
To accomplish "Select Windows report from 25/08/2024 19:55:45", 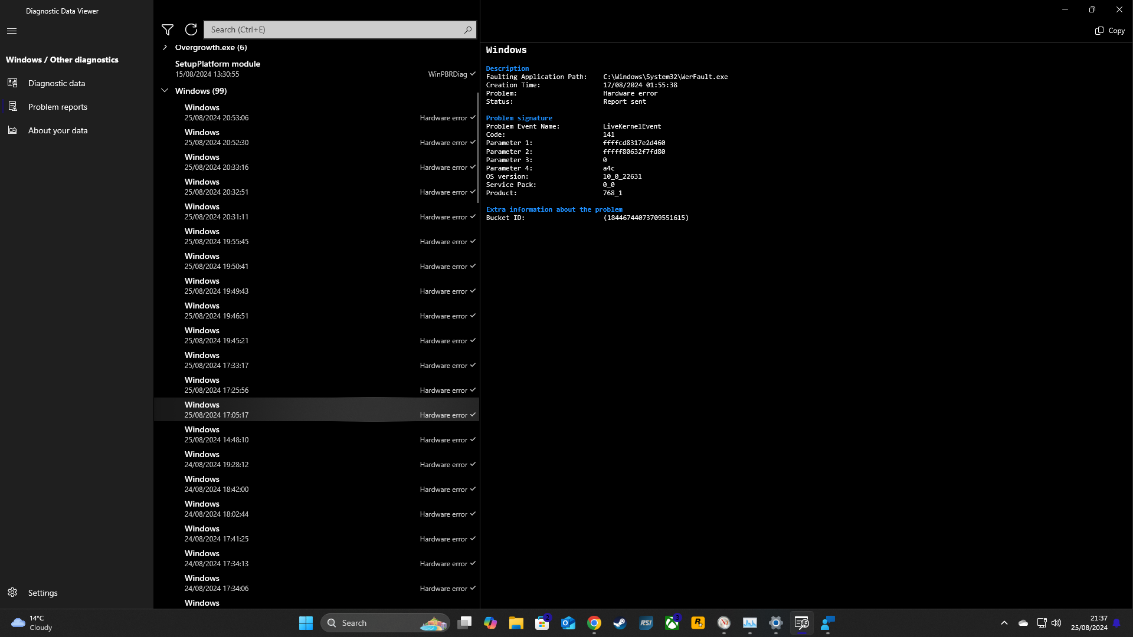I will (316, 236).
